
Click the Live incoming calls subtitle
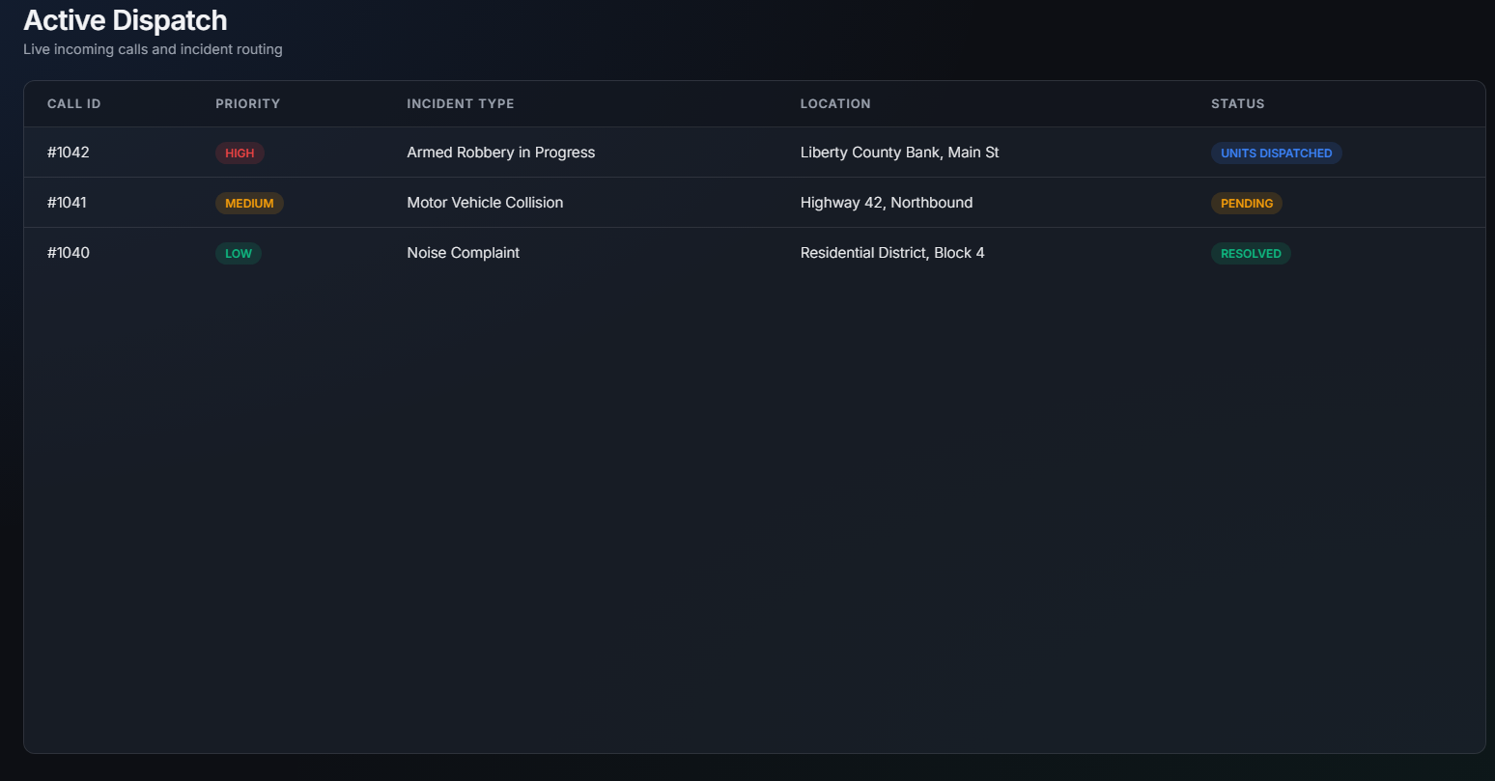(153, 49)
